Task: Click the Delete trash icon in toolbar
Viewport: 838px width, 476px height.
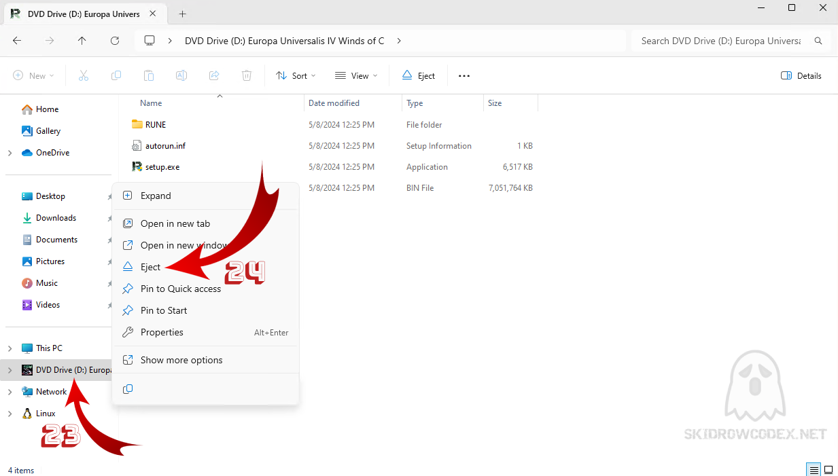Action: pos(247,76)
